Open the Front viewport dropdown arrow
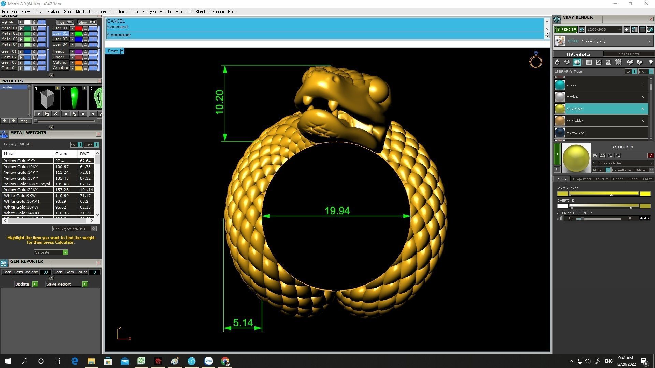655x368 pixels. pos(122,51)
